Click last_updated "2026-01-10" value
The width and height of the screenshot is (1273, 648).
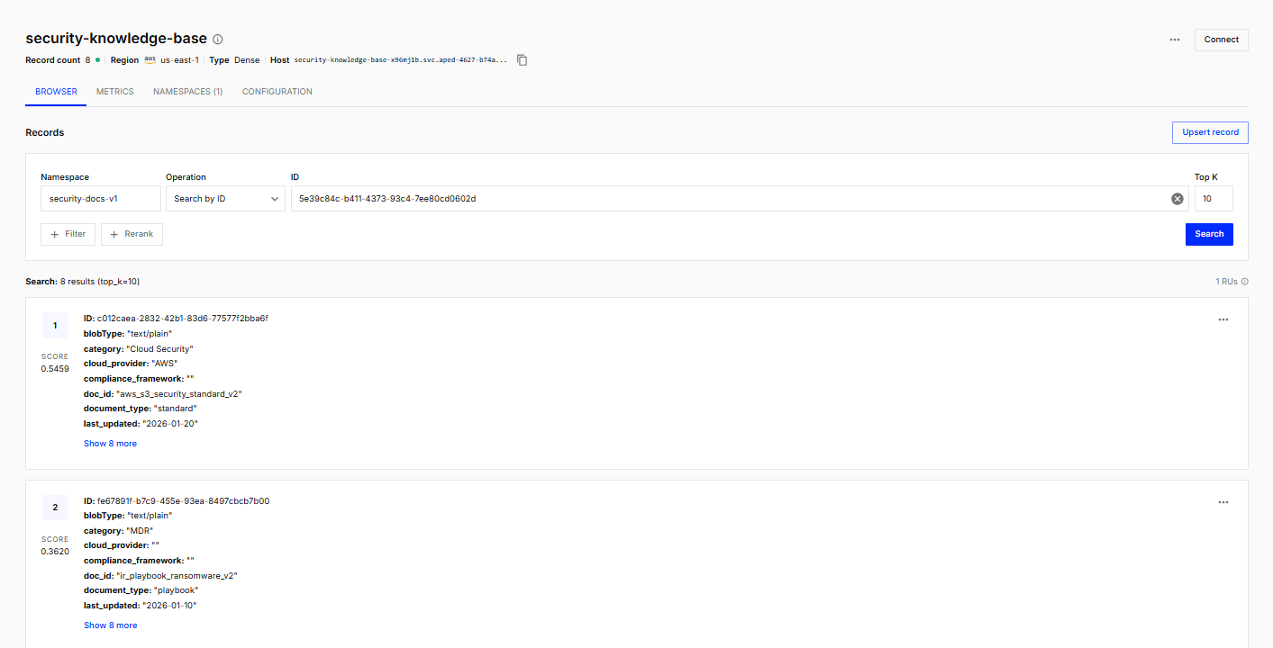pos(169,606)
